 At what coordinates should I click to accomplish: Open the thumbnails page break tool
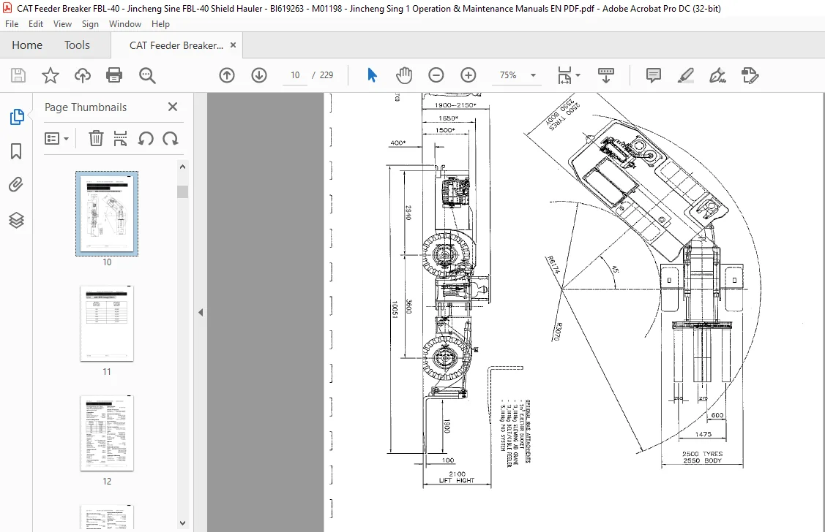pos(121,139)
